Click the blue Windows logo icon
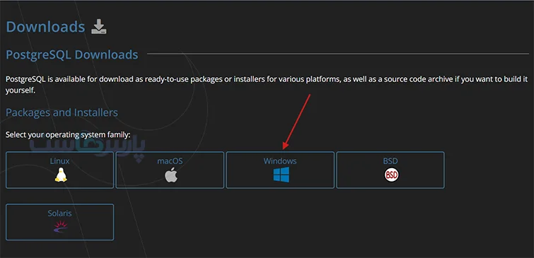 click(281, 175)
